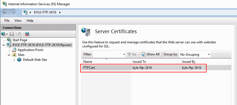Click the Start Page icon in tree
237x105 pixels.
[9, 40]
